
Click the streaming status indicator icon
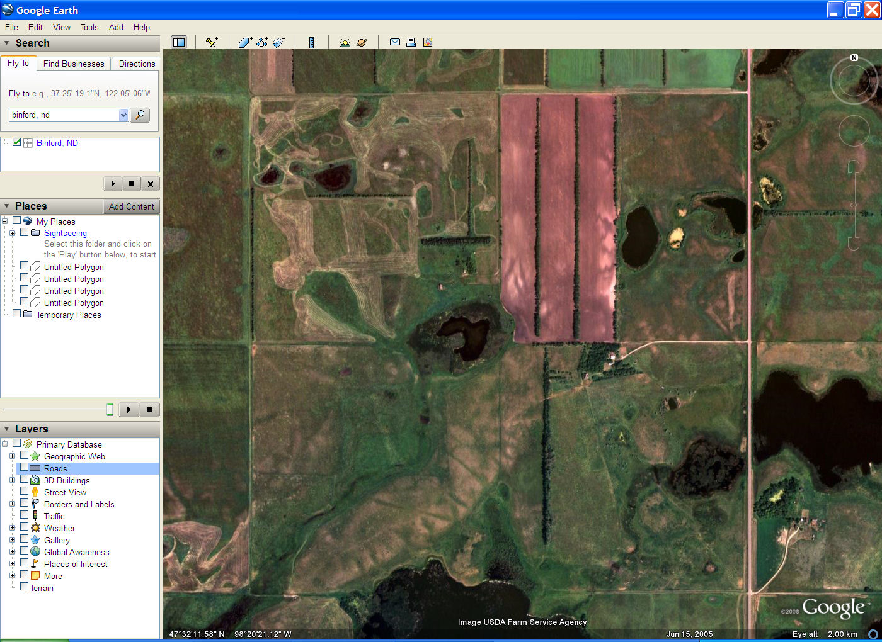873,634
